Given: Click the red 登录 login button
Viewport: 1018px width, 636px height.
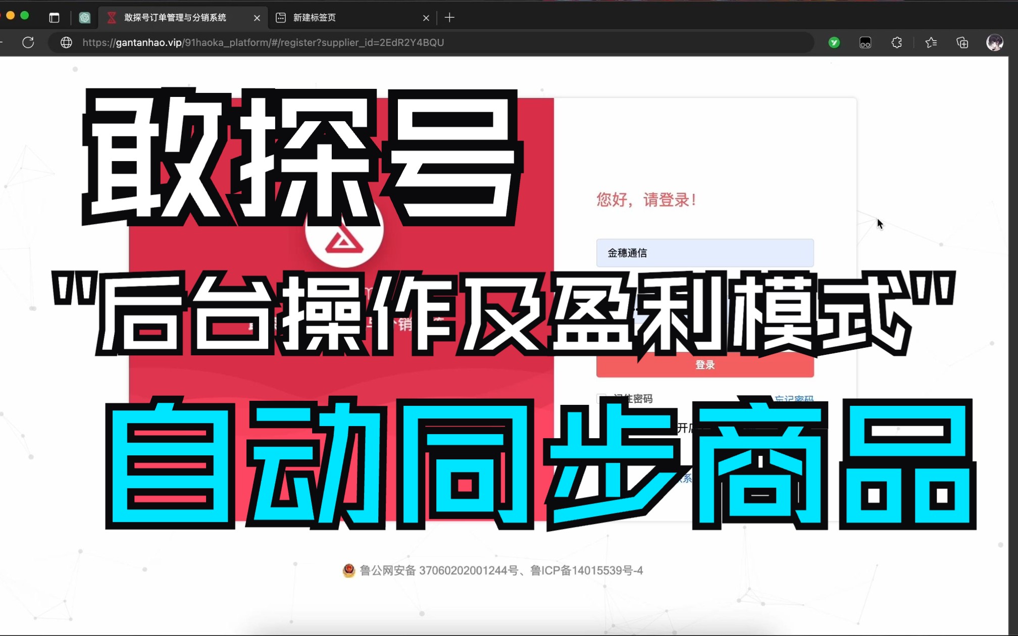Looking at the screenshot, I should click(705, 364).
